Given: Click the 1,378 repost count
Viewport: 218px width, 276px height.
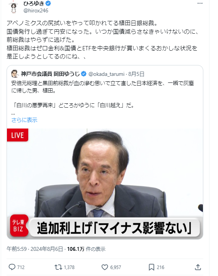Looking at the screenshot, I should (69, 267).
